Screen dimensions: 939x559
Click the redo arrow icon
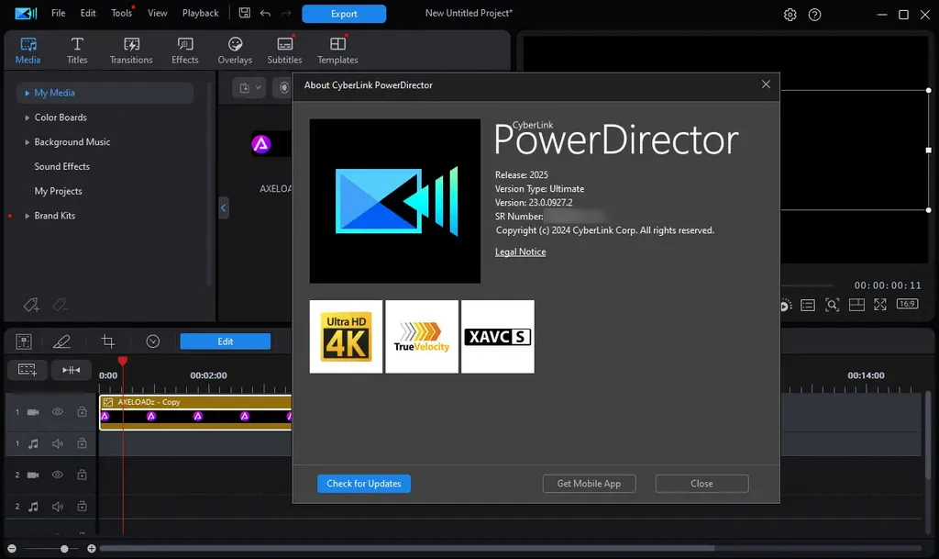point(286,13)
